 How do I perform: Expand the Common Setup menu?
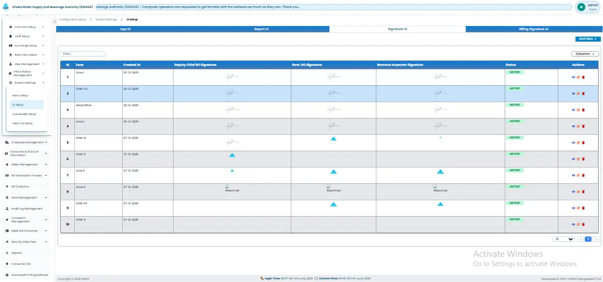point(26,27)
